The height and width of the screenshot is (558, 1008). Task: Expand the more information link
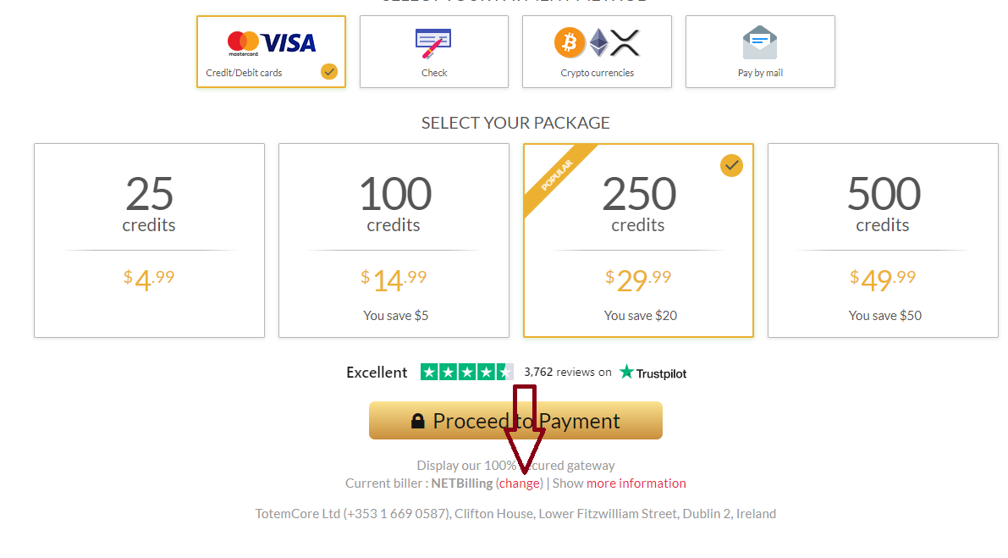(636, 483)
